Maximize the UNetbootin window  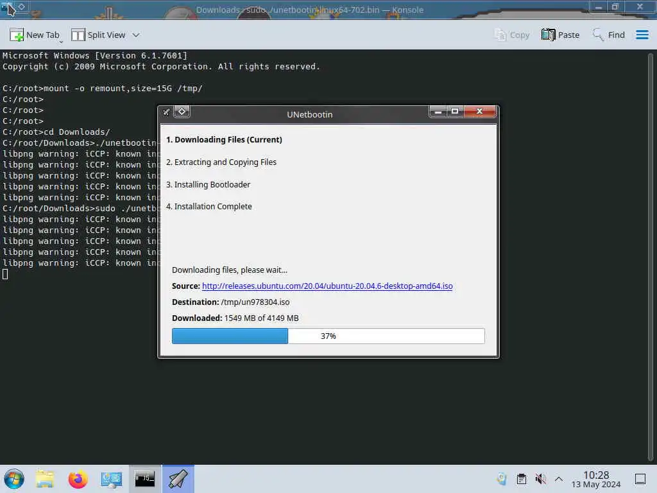[x=455, y=112]
